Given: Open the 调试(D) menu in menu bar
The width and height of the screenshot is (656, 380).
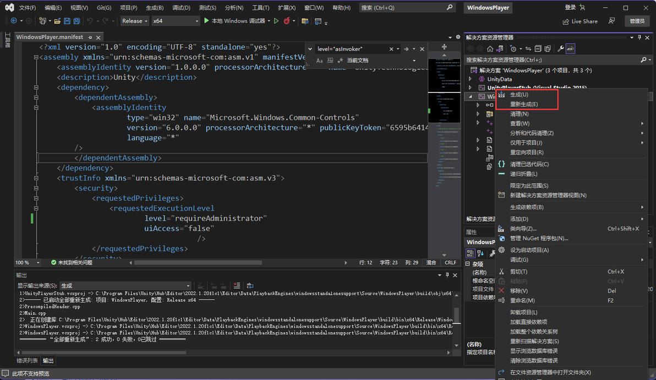Looking at the screenshot, I should pos(181,8).
